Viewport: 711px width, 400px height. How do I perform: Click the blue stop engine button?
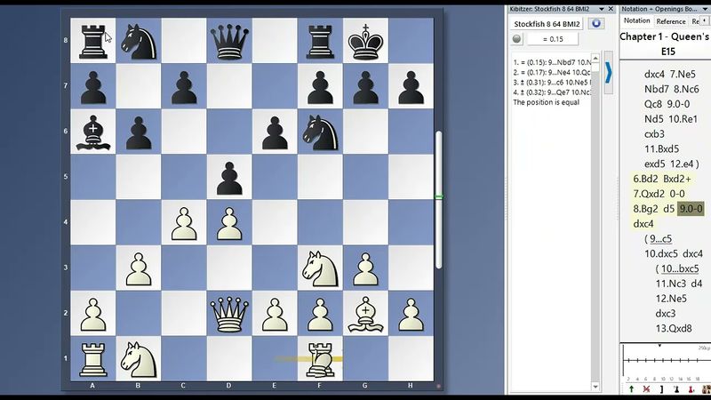click(x=595, y=23)
